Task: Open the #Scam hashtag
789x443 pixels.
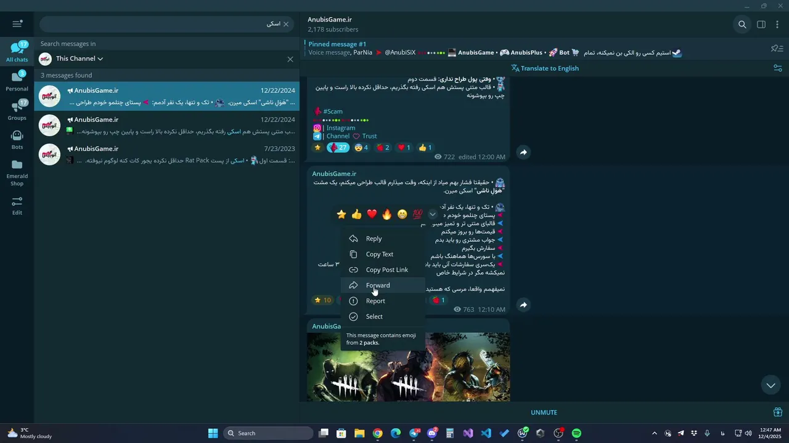Action: click(333, 111)
